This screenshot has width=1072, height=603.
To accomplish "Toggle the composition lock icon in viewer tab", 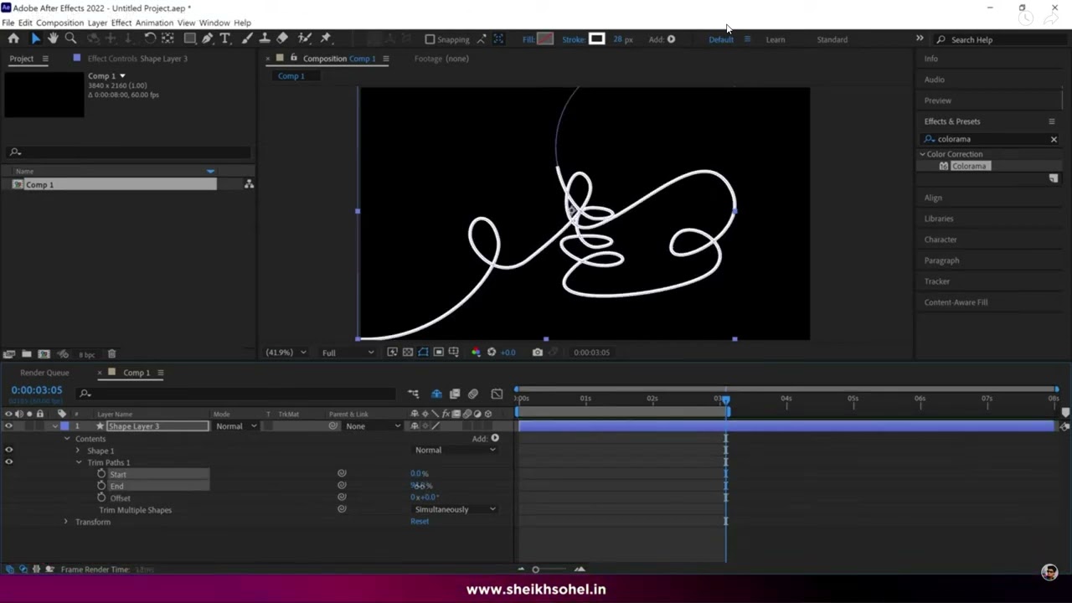I will click(x=293, y=59).
